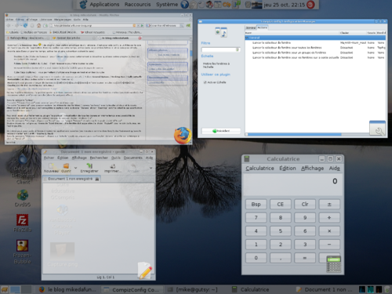Screen dimensions: 392x294
Task: Open the Raccourcis menu in top panel
Action: coord(138,5)
